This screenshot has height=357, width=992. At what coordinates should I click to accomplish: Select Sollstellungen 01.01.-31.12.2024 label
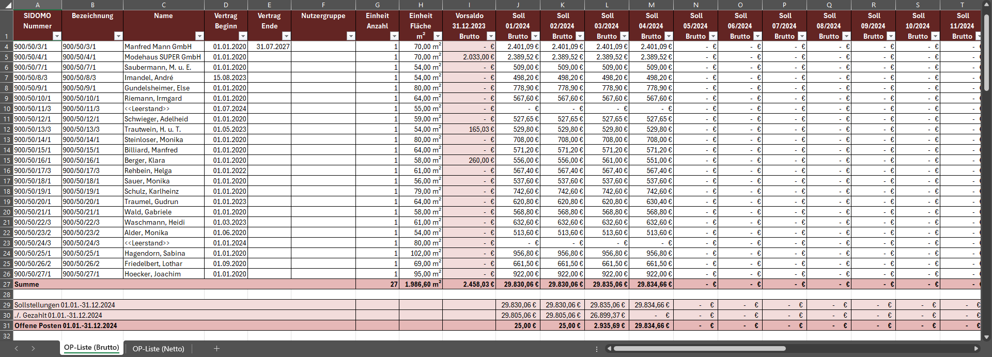coord(184,305)
